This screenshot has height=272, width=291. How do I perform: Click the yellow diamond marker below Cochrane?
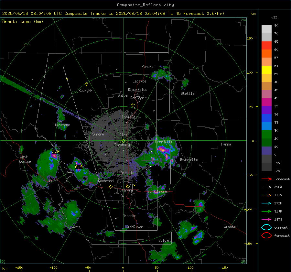coord(111,187)
